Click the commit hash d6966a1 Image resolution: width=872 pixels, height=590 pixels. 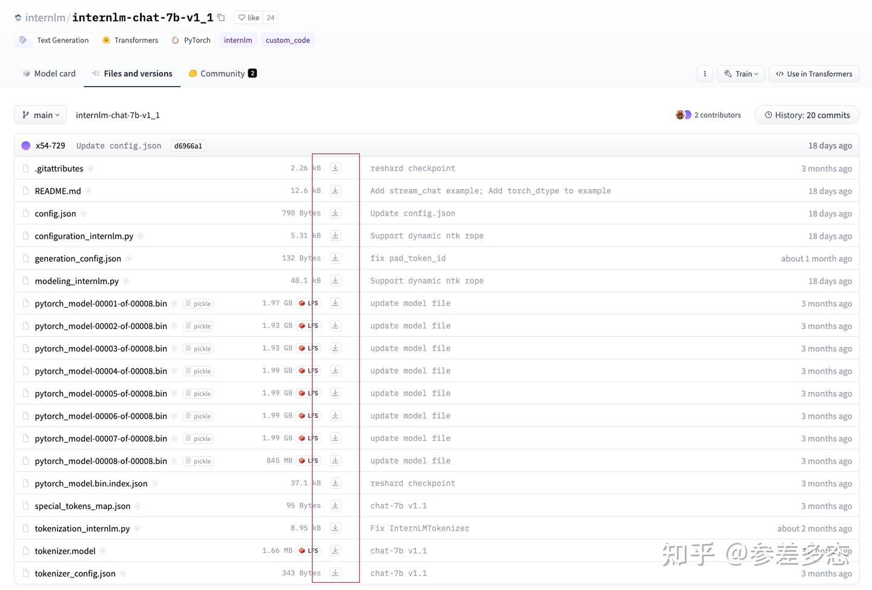click(x=188, y=145)
